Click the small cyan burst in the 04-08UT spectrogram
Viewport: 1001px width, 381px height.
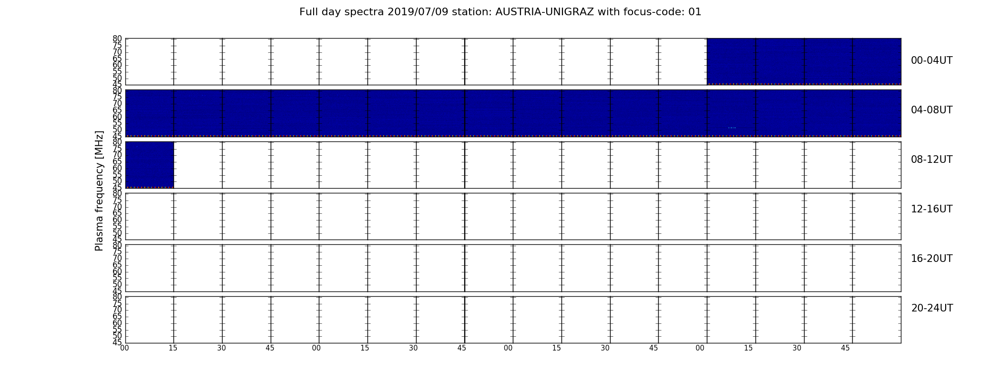[732, 128]
